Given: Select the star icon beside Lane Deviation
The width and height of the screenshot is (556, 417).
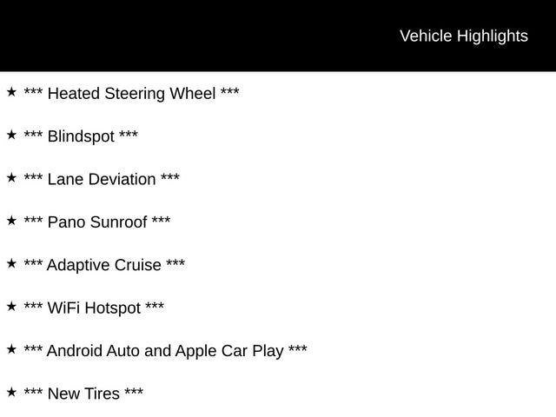Looking at the screenshot, I should pos(11,177).
